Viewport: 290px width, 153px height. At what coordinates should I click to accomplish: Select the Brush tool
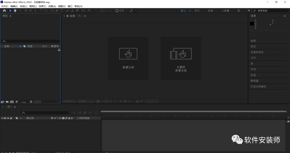point(67,11)
